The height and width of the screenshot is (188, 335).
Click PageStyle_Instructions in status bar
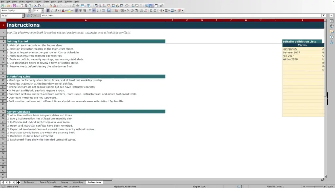(x=125, y=187)
